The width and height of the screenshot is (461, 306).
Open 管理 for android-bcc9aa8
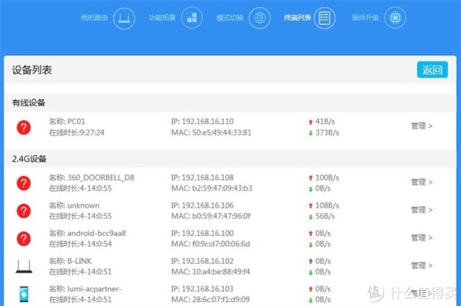point(422,238)
